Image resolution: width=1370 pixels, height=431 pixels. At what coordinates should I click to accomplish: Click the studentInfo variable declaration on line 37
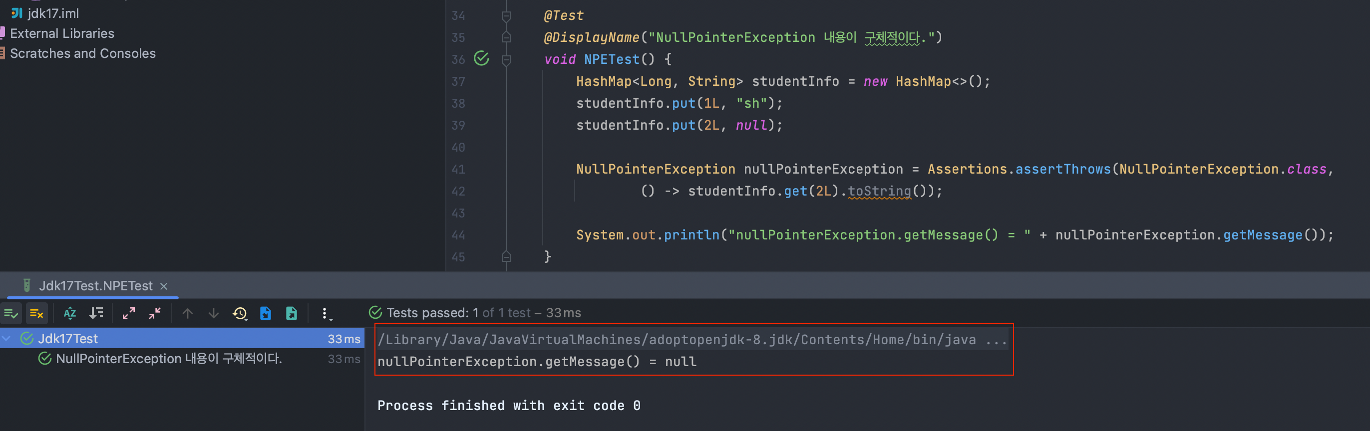(795, 81)
